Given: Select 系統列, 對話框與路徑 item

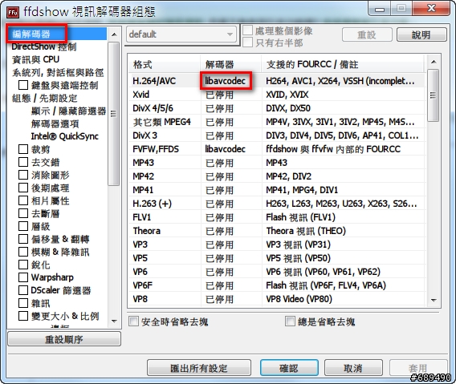Looking at the screenshot, I should click(58, 72).
